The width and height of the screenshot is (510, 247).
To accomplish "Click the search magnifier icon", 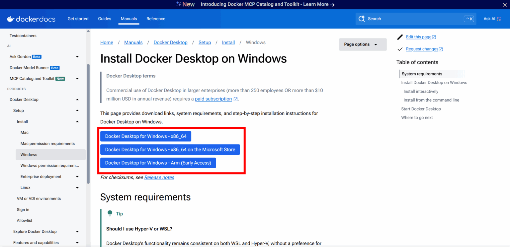I will 362,19.
